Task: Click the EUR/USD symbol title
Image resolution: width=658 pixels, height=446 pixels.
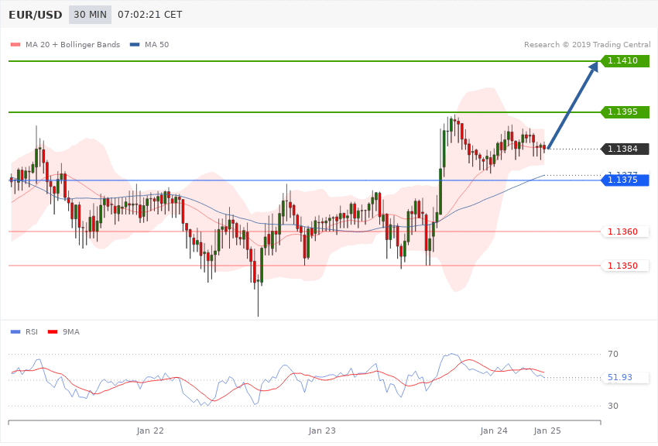Action: [x=36, y=15]
